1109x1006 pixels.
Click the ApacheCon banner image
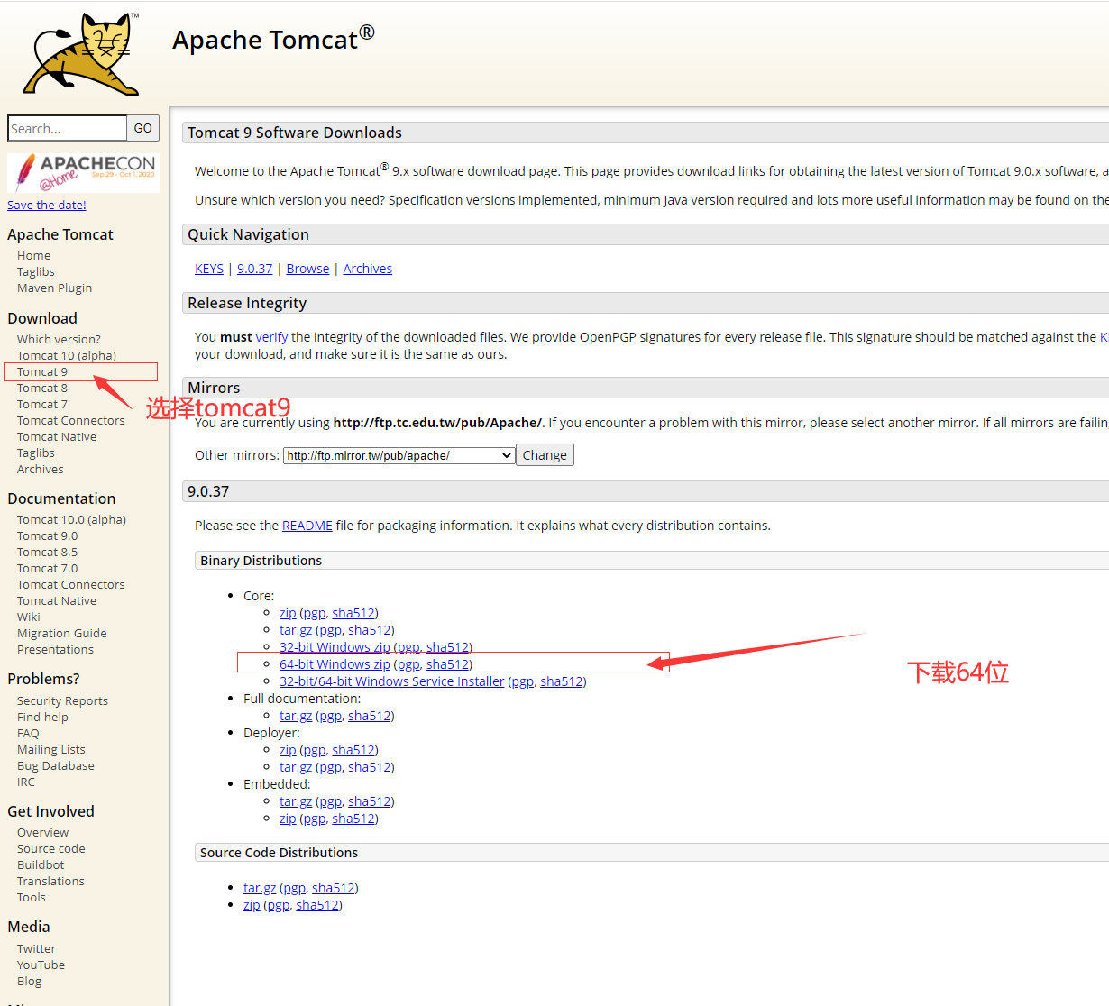83,172
